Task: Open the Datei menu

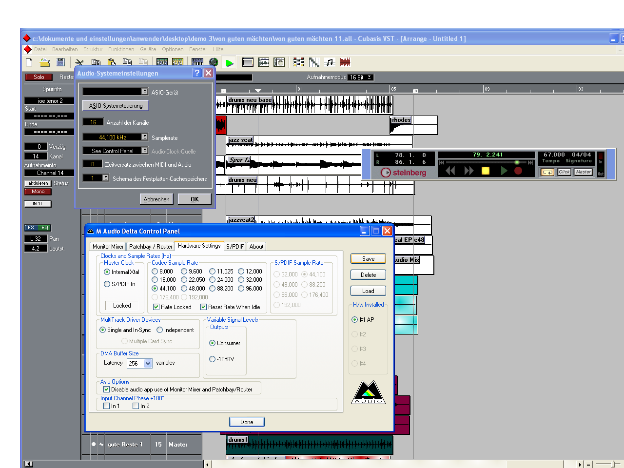Action: (x=40, y=49)
